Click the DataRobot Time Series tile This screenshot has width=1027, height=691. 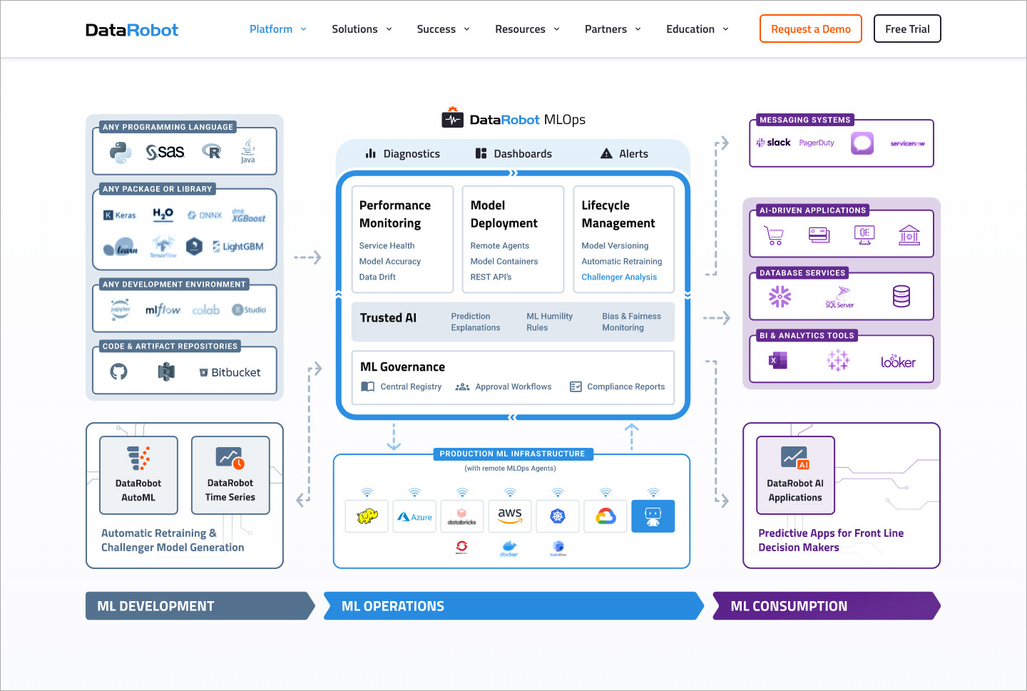pyautogui.click(x=230, y=475)
